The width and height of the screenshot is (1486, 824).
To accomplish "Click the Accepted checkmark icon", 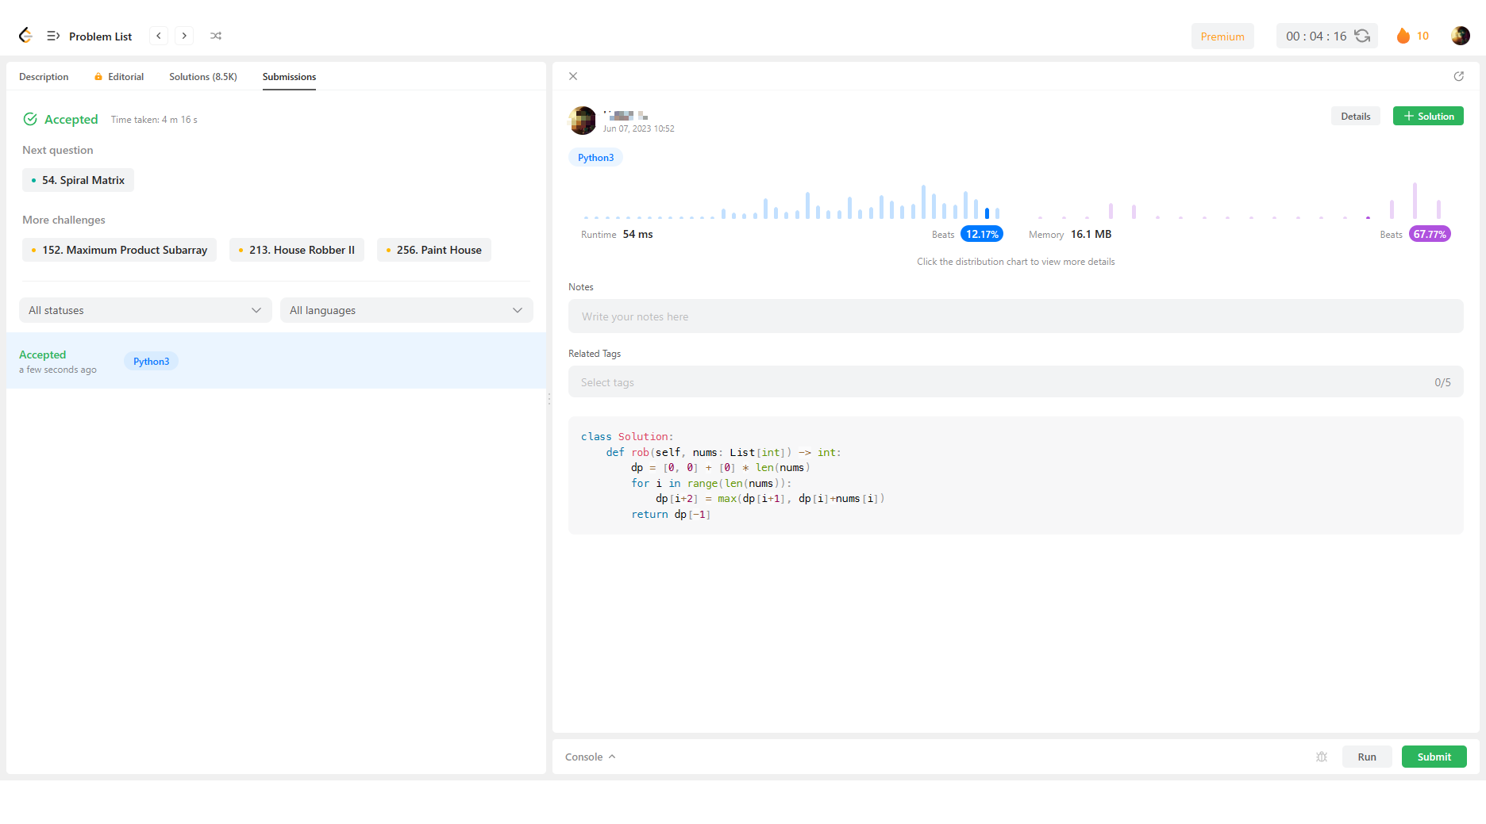I will tap(30, 119).
